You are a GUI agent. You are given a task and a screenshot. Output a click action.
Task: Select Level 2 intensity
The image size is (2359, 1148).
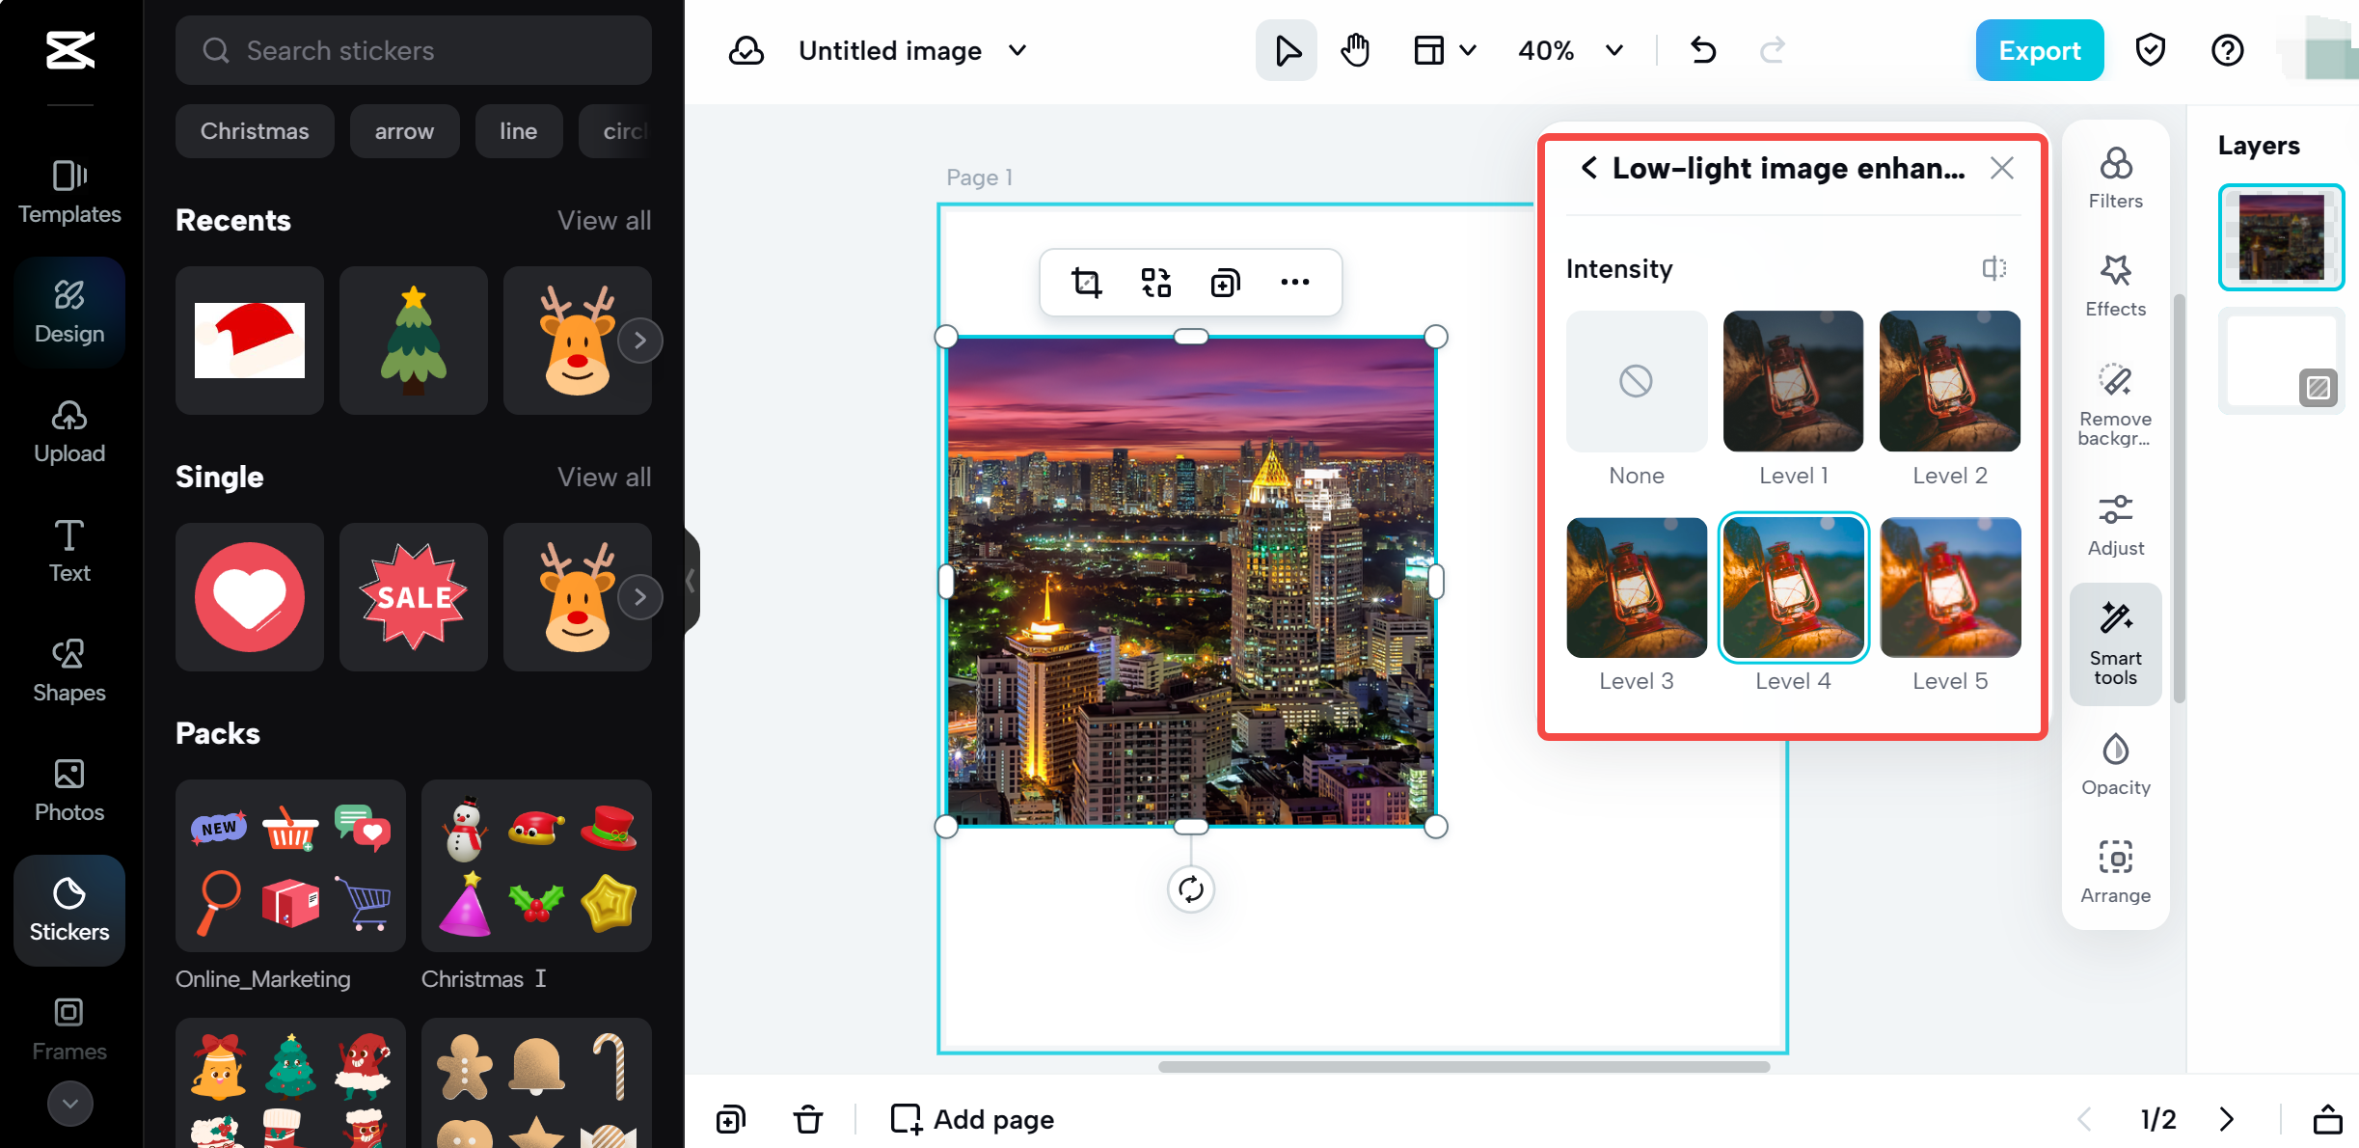click(1950, 381)
